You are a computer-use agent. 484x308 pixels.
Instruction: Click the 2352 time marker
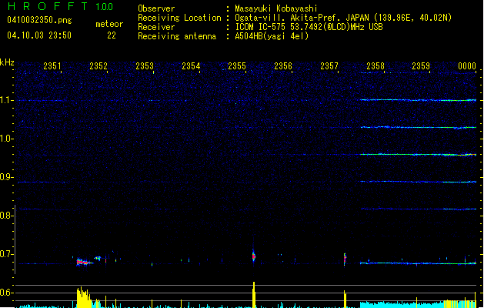click(x=98, y=66)
